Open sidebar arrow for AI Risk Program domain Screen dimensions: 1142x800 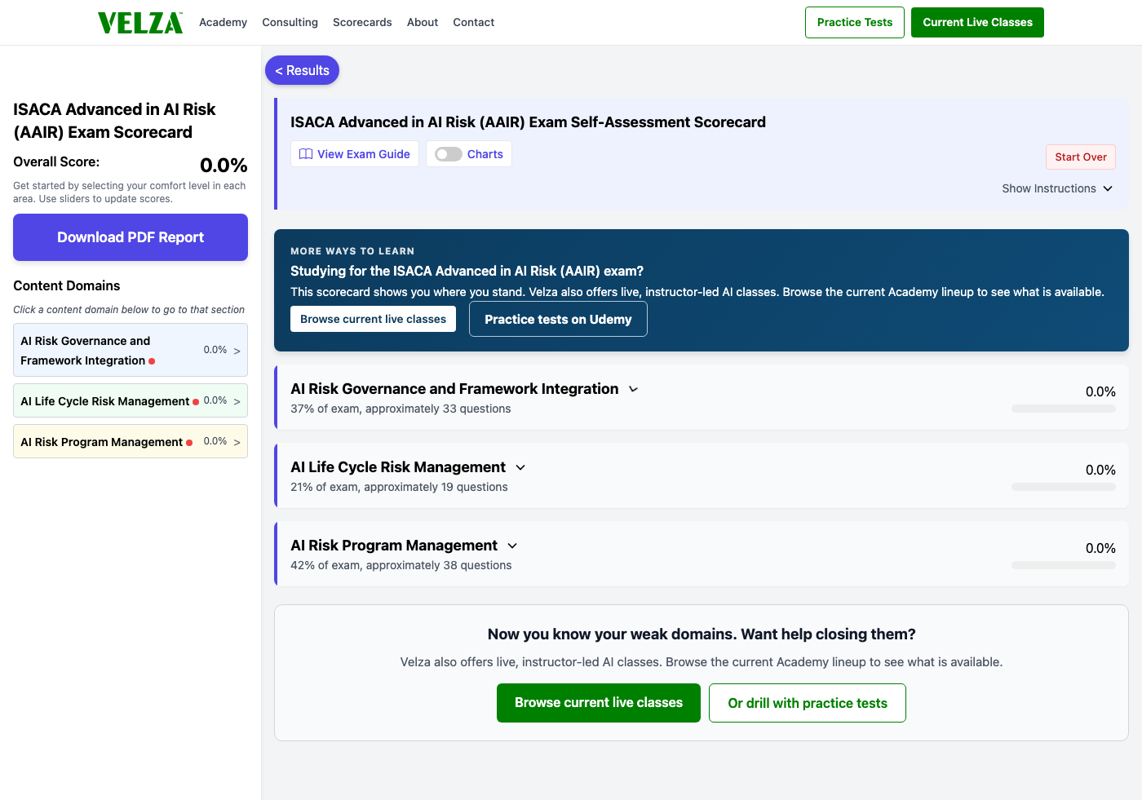[x=237, y=442]
